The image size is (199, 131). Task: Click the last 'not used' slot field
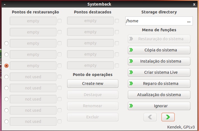coord(33,122)
